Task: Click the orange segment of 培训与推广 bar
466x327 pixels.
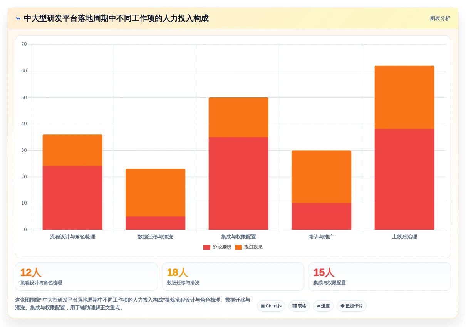Action: (322, 177)
